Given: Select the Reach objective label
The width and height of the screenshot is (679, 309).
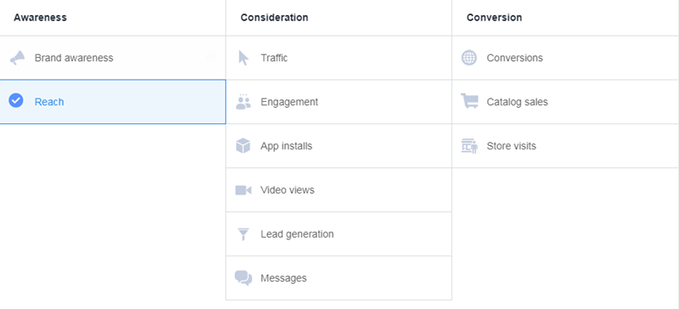Looking at the screenshot, I should 49,102.
